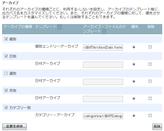Select 優先 radio for 週別 日付アーカイブ
The image size is (164, 131).
click(134, 81)
